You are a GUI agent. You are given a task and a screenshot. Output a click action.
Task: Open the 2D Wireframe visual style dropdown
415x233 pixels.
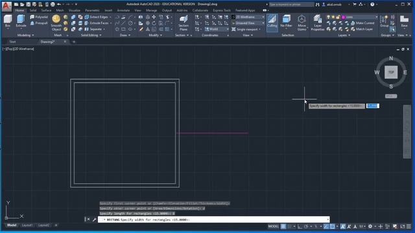248,17
